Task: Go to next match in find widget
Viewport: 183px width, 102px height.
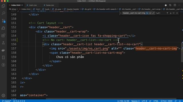Action: pos(171,13)
